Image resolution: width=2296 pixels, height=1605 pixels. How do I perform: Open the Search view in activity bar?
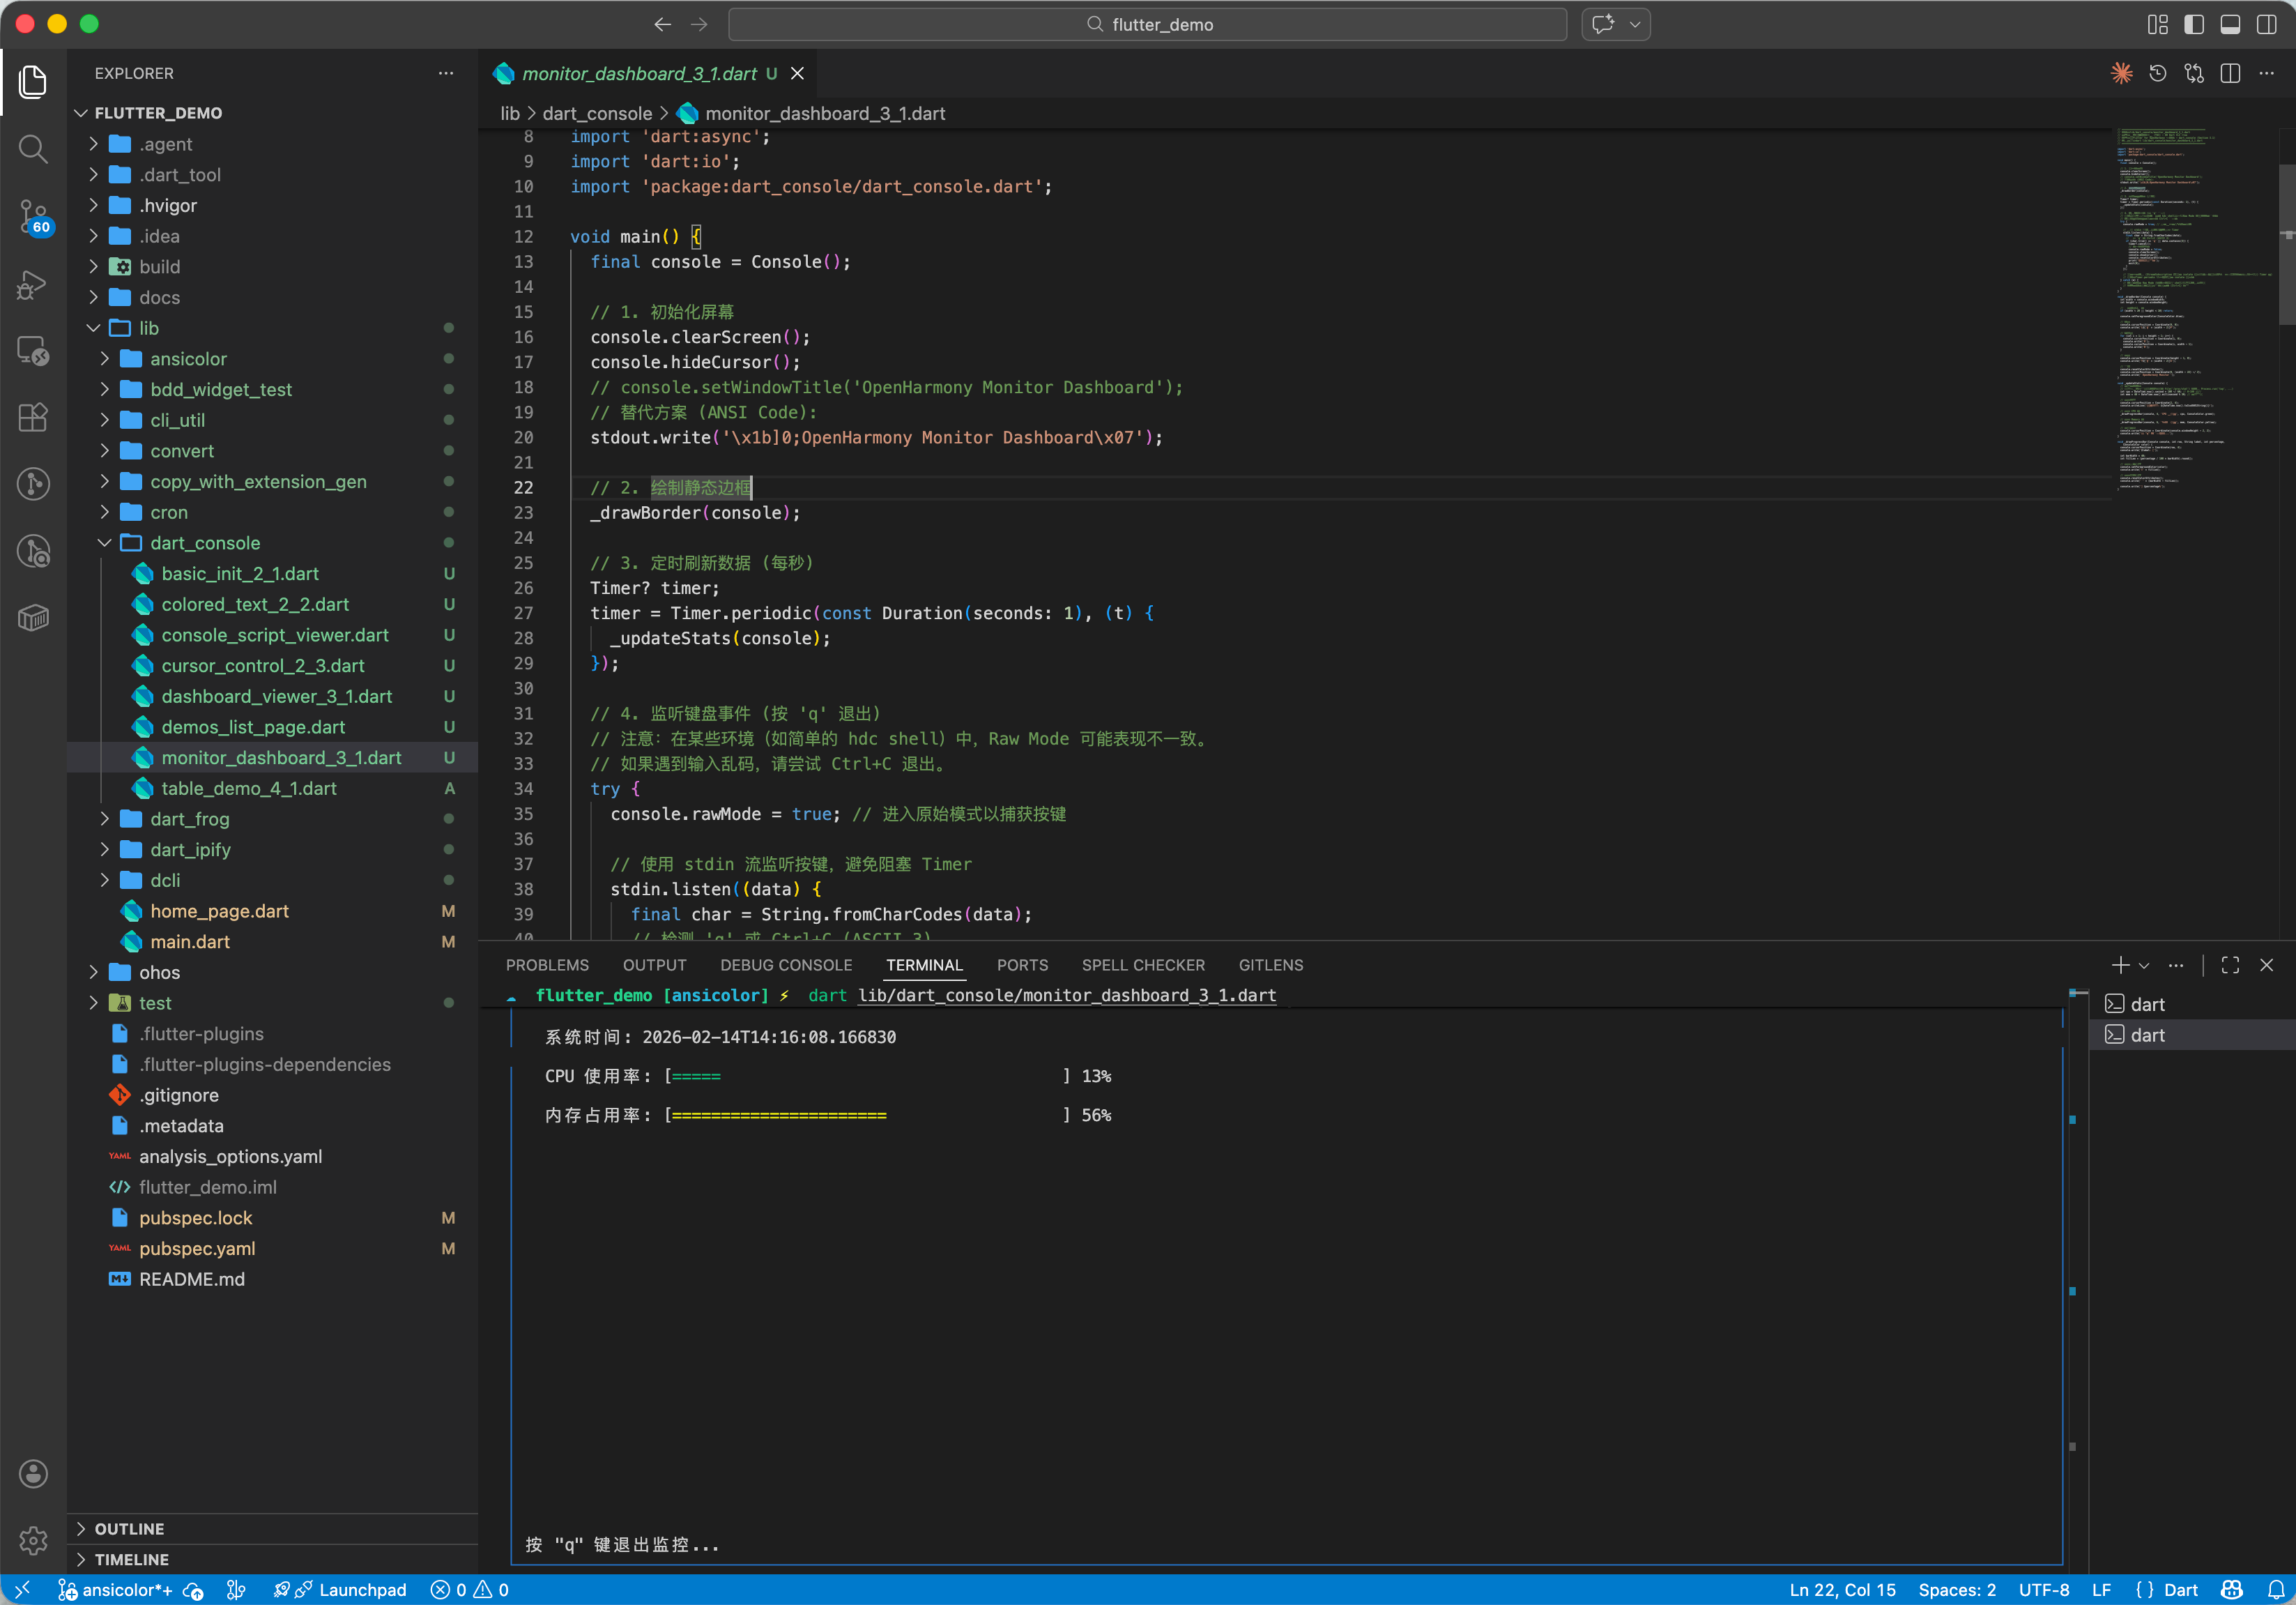(33, 149)
